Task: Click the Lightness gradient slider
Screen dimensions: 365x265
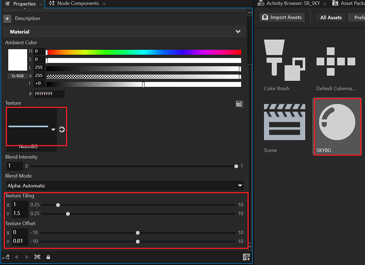Action: coord(144,69)
